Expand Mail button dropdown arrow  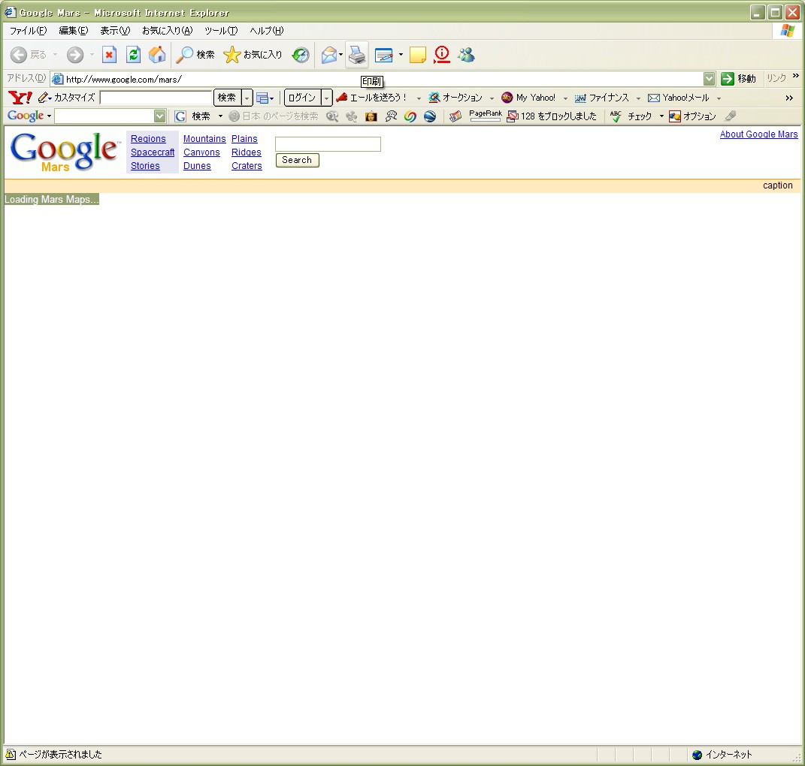[x=341, y=54]
